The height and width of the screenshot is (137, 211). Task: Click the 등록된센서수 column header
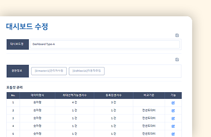[x=113, y=96]
